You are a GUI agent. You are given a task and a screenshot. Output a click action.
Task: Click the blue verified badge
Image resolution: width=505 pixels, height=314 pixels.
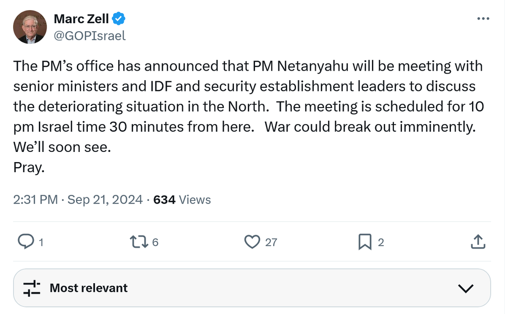(x=119, y=20)
